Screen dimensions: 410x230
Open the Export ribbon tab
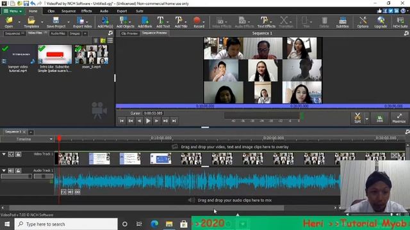(x=122, y=11)
